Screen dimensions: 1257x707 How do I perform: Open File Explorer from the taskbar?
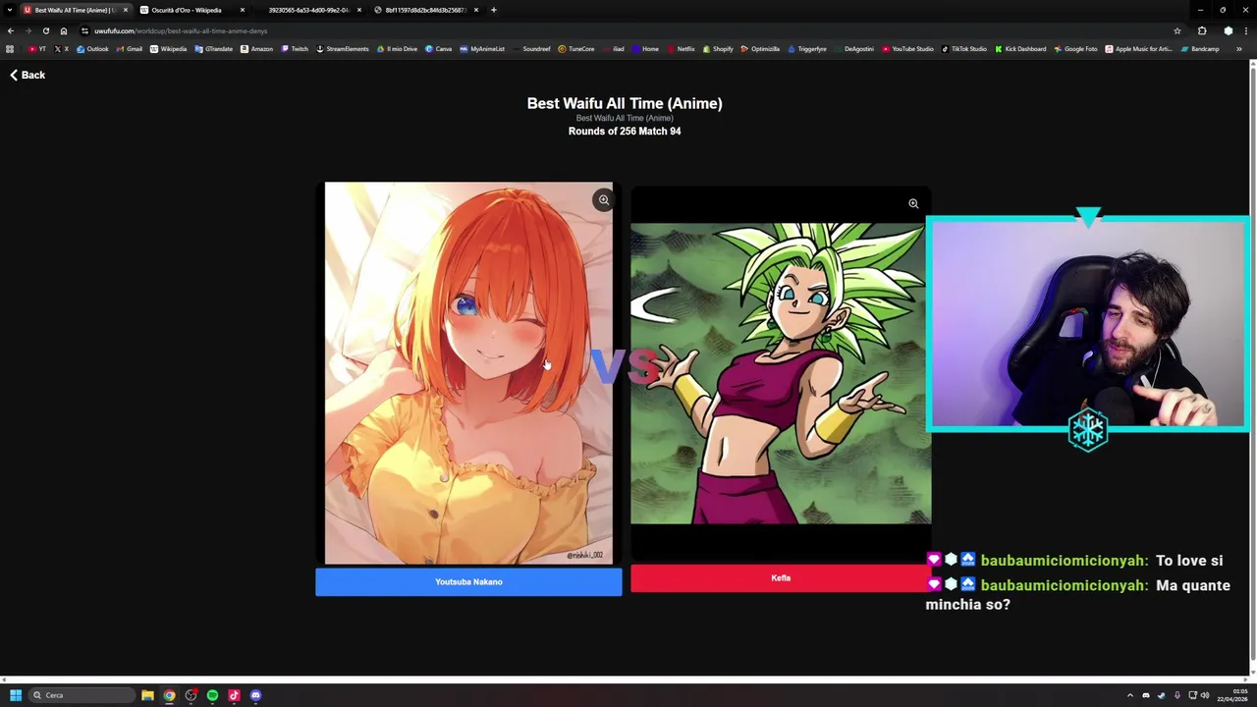[147, 695]
